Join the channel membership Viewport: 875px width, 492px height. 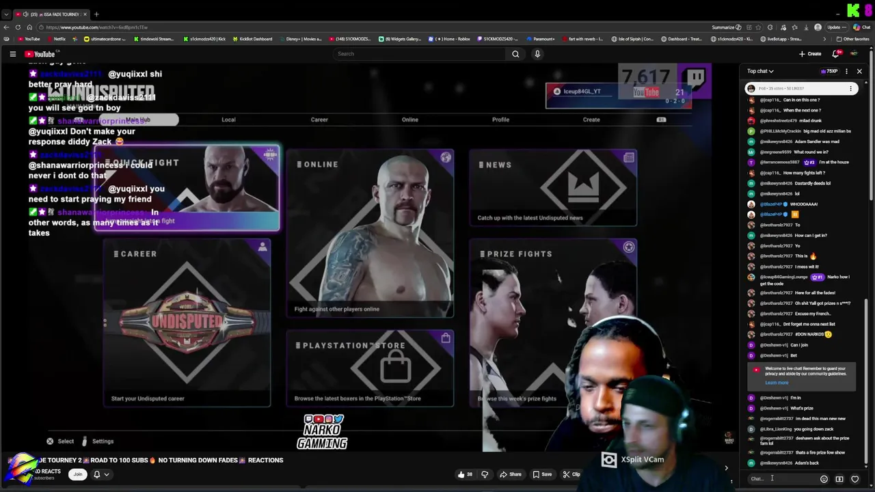(x=78, y=474)
